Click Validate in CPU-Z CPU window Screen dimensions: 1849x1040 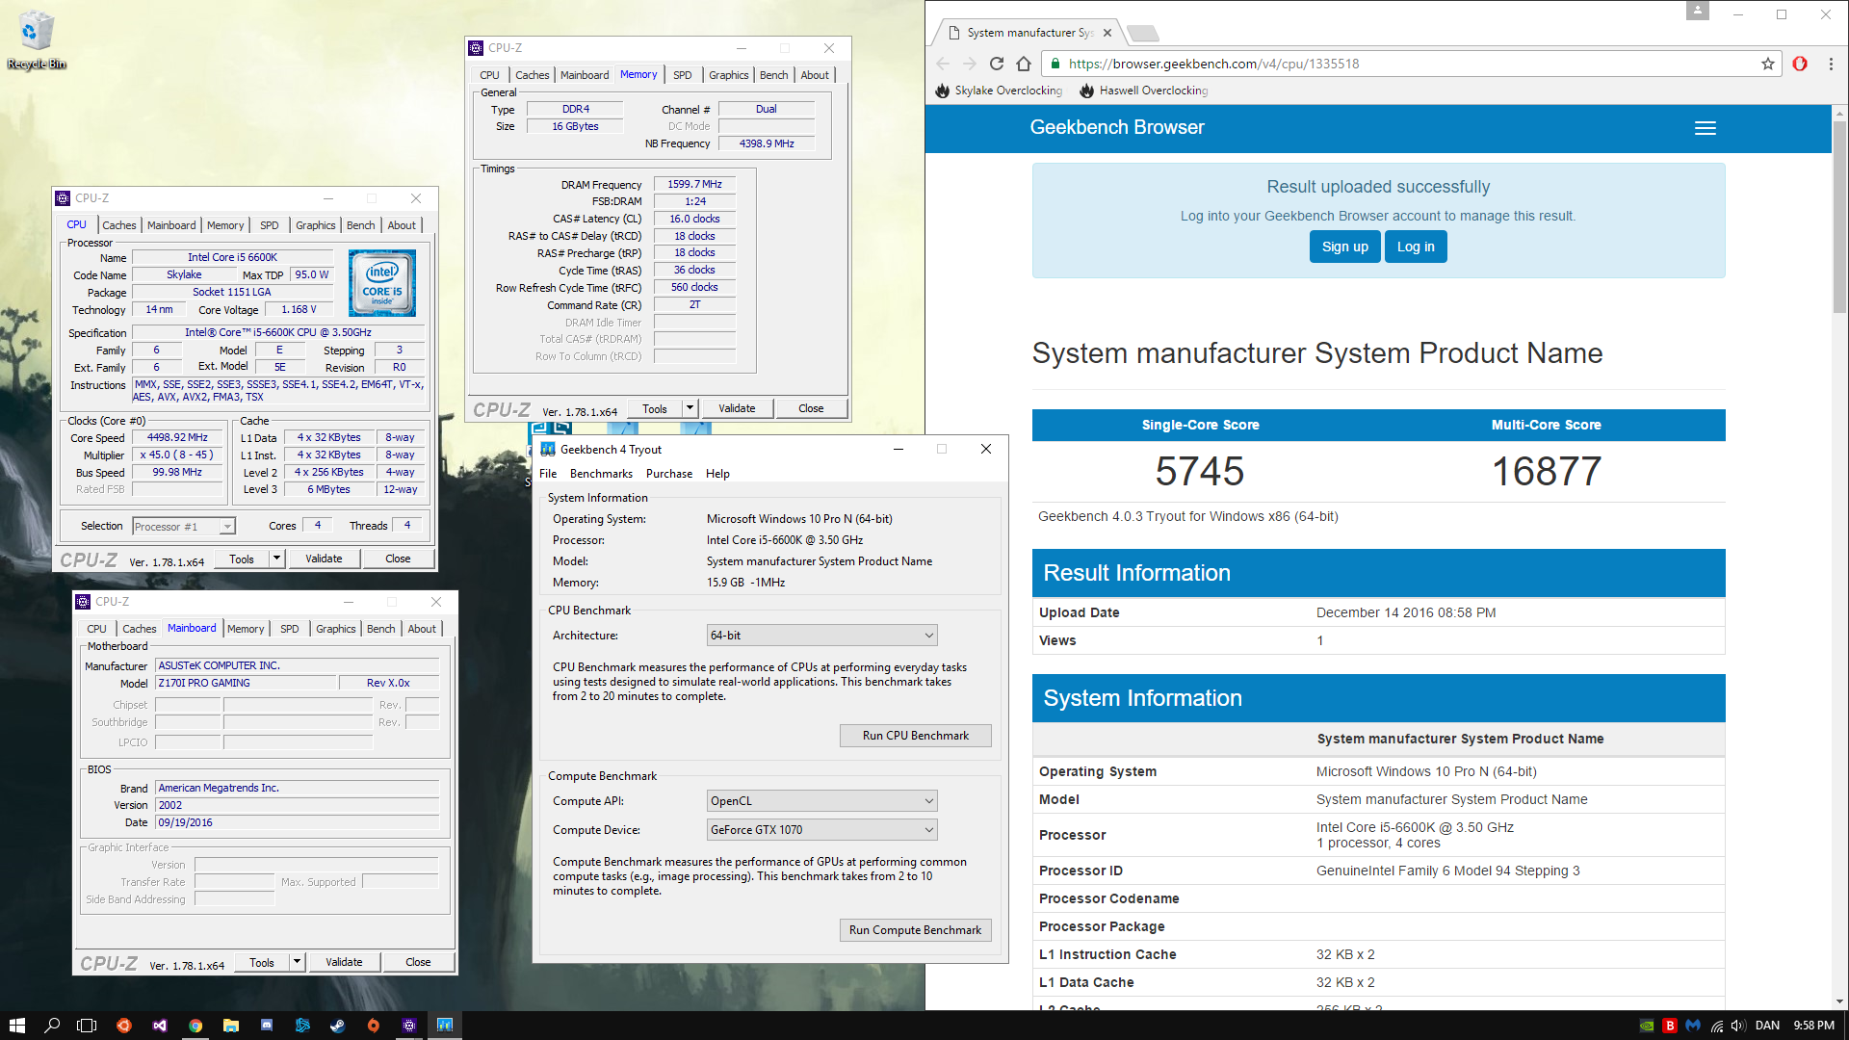pyautogui.click(x=324, y=559)
